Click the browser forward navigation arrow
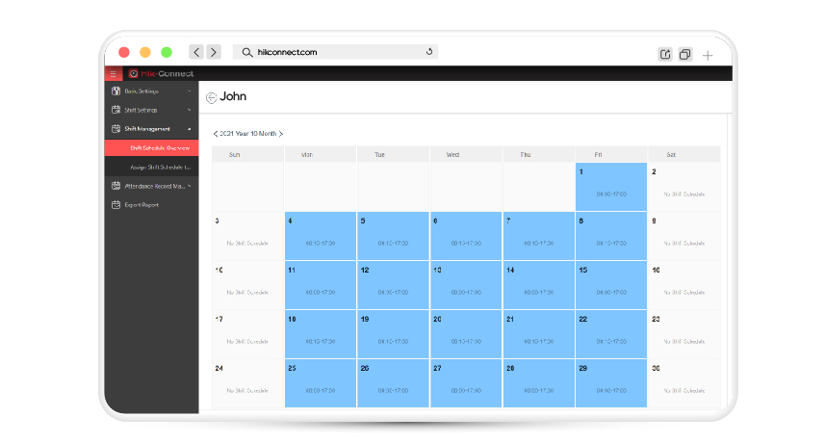The height and width of the screenshot is (443, 825). 214,52
